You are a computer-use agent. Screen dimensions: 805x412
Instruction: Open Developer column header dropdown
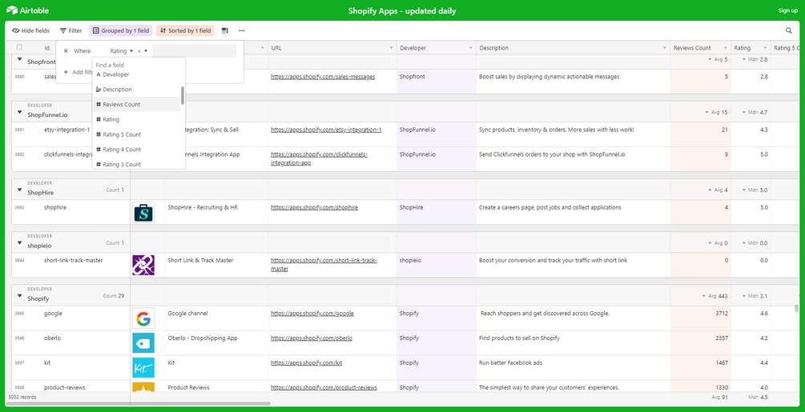pos(471,48)
